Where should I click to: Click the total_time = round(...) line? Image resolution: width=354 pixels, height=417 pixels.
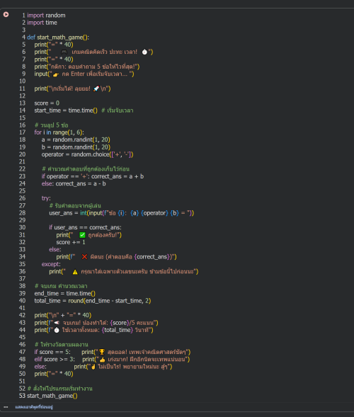93,301
